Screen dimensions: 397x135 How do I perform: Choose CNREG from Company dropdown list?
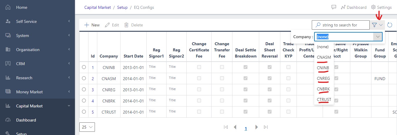click(x=323, y=78)
